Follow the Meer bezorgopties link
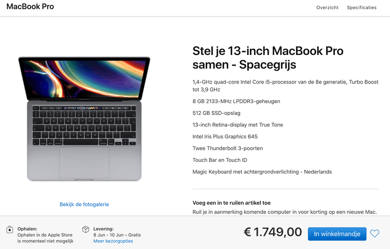This screenshot has height=249, width=390. click(113, 241)
